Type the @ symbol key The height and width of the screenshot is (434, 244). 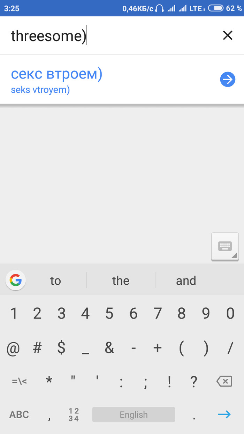point(13,348)
